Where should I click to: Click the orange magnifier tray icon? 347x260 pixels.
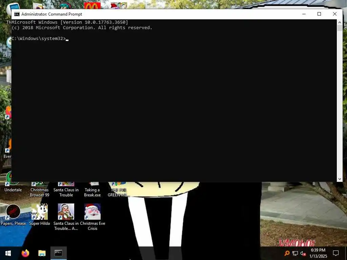point(287,253)
